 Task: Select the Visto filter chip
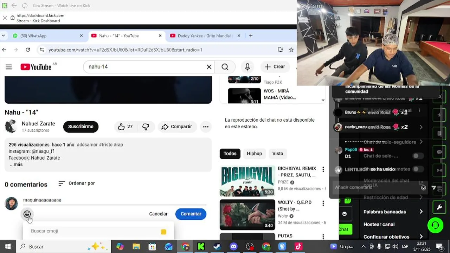(278, 154)
